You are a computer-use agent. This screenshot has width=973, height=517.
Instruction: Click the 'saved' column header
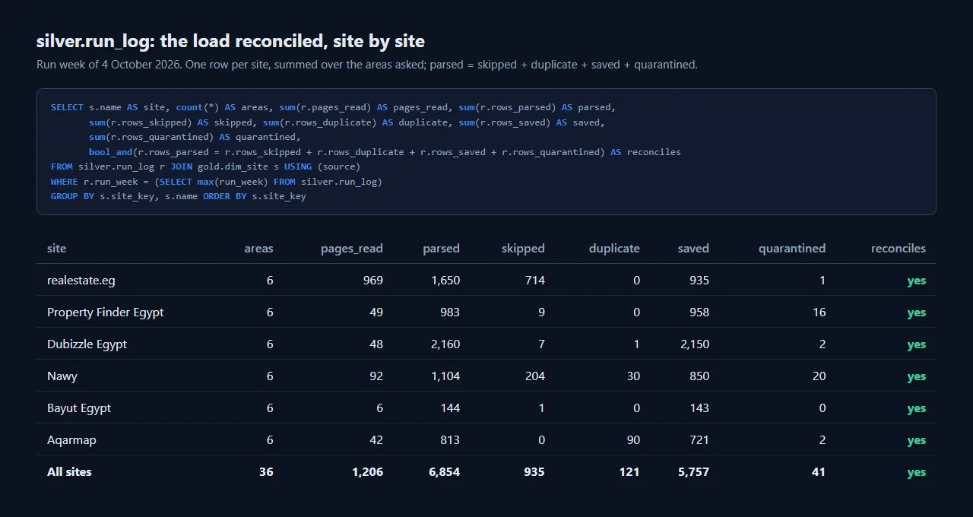click(693, 249)
